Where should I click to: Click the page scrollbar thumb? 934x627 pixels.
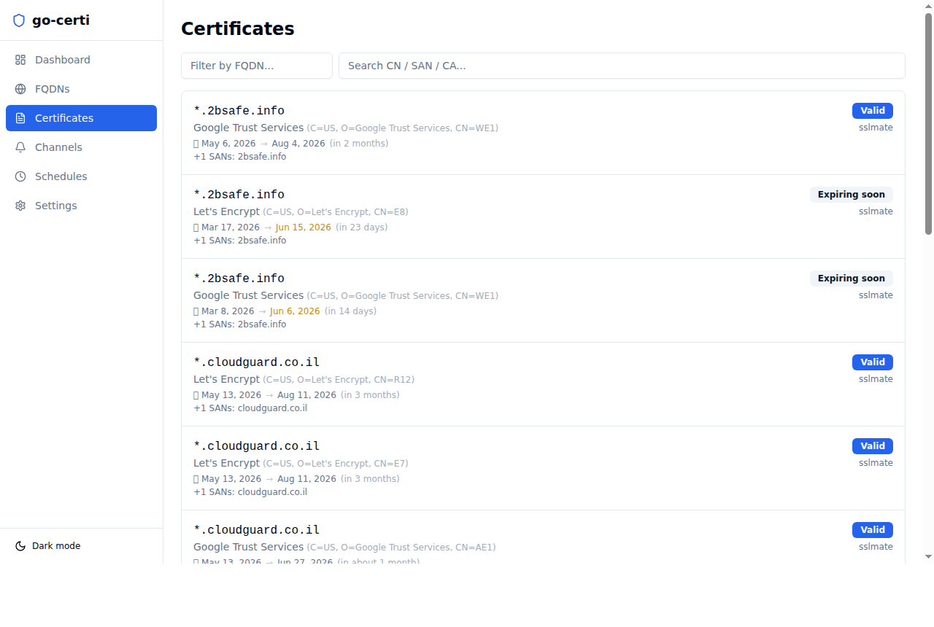[929, 124]
